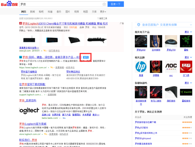195x147 pixels.
Task: Expand dropdown arrow beside www.logitech.com.cn
Action: point(48,68)
